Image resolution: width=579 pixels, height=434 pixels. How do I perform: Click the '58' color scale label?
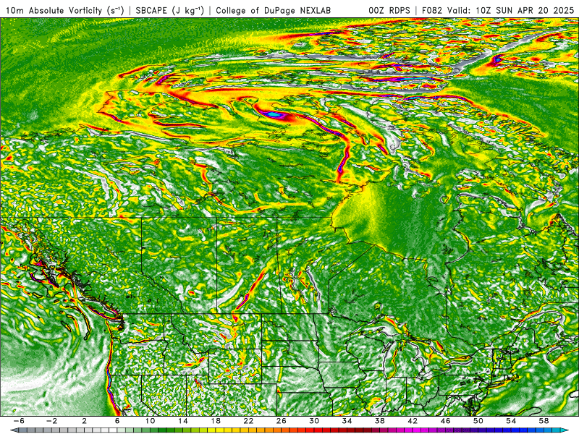[x=544, y=421]
